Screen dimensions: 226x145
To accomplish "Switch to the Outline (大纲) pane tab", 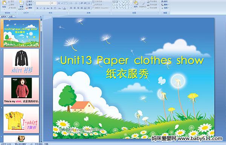I will [11, 17].
